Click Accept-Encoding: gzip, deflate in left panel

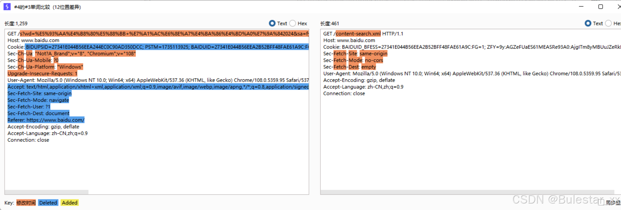[x=43, y=127]
